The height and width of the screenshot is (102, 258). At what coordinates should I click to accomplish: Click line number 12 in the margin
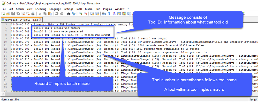[6, 49]
